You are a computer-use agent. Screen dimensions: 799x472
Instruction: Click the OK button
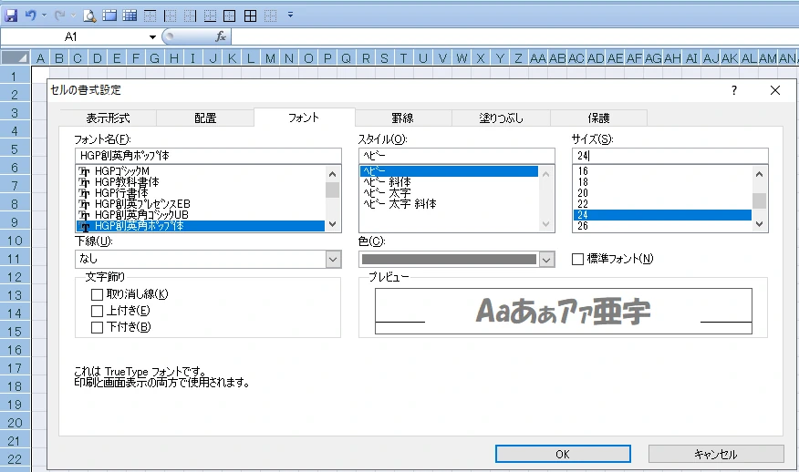point(562,454)
